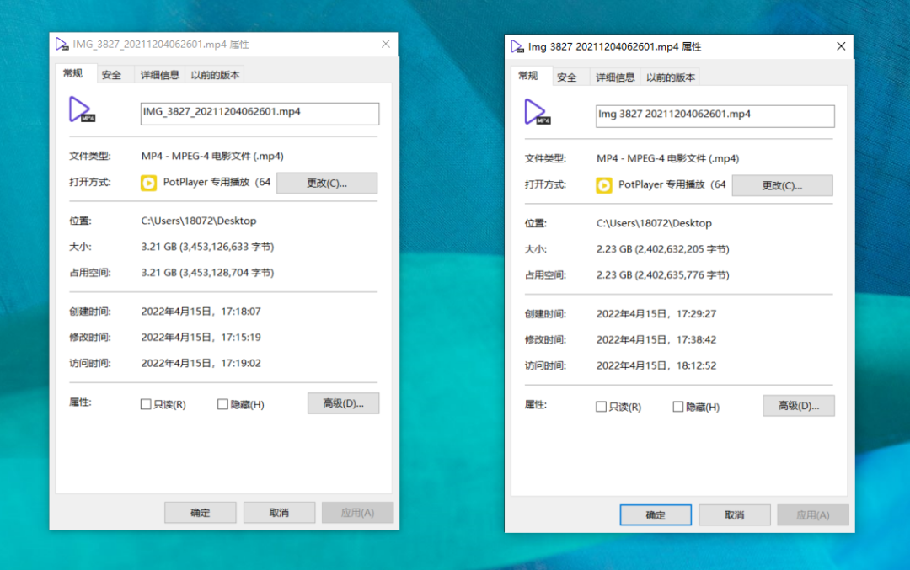
Task: Open 高级(D) options in the left dialog
Action: click(x=343, y=403)
